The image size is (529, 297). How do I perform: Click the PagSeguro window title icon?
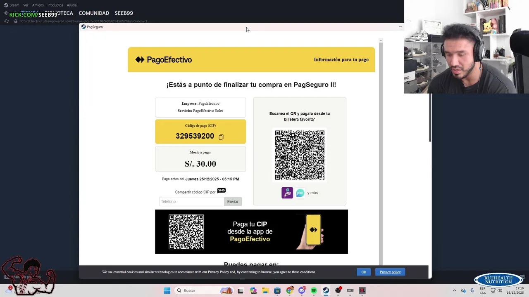coord(83,27)
